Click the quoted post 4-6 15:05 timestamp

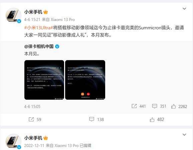point(32,107)
